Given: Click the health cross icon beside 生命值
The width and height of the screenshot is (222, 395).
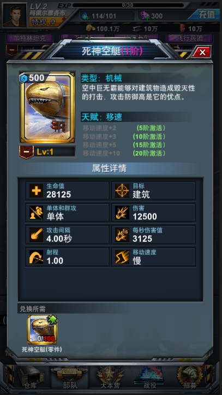Looking at the screenshot, I should tap(37, 191).
